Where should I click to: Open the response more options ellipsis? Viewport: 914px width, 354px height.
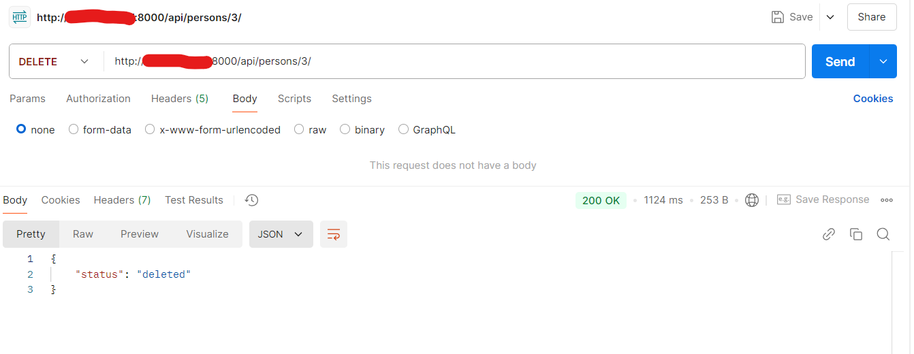(x=887, y=200)
